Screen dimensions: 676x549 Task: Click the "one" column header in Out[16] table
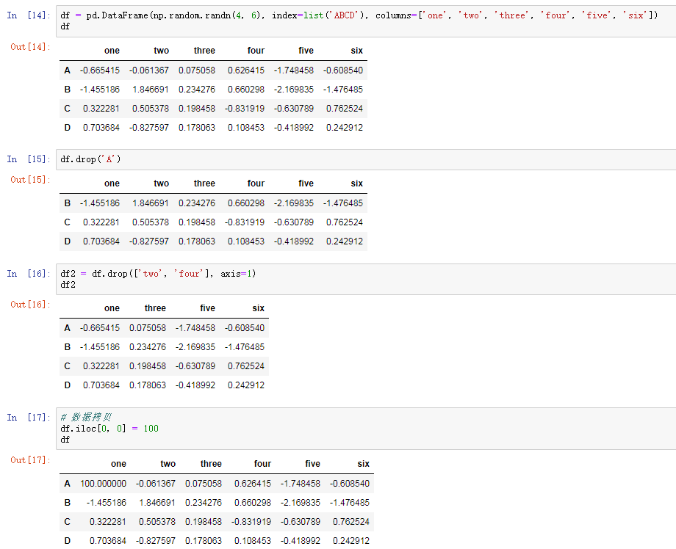(x=112, y=308)
